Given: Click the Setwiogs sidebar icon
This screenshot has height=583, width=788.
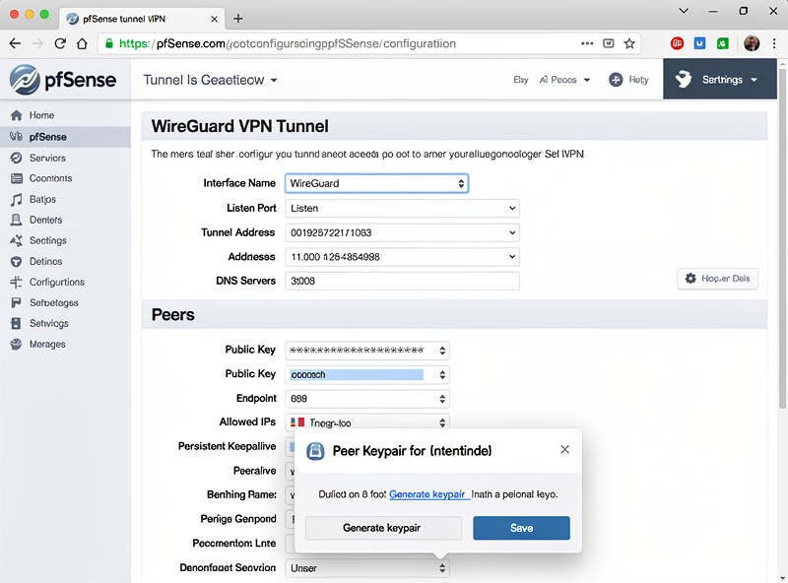Looking at the screenshot, I should [x=16, y=323].
